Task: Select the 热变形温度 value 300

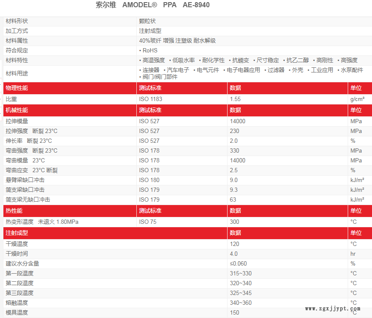Action: [x=234, y=222]
